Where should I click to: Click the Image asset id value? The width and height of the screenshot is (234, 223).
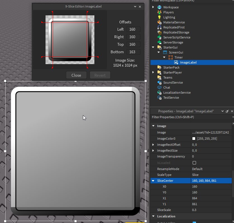211,132
